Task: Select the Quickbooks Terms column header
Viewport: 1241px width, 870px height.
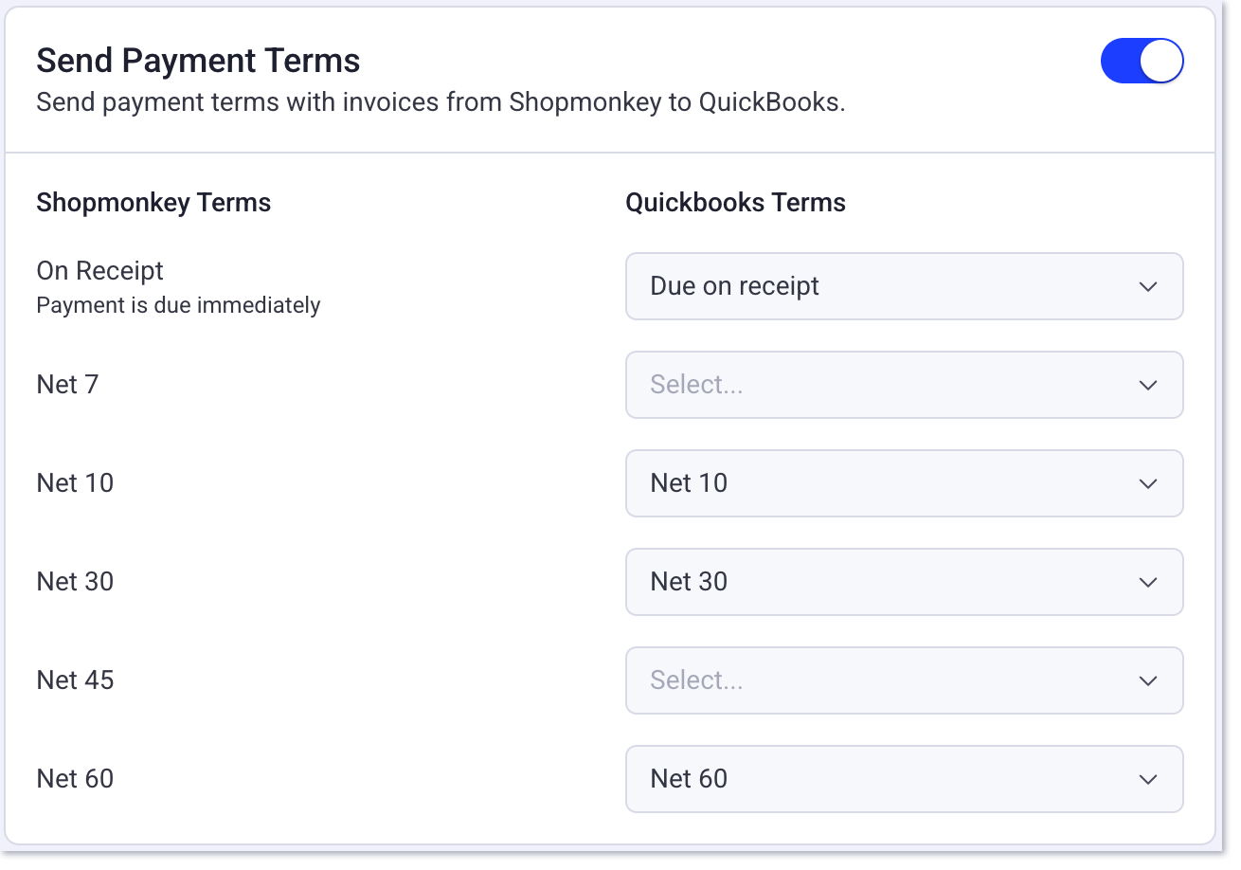Action: click(735, 202)
